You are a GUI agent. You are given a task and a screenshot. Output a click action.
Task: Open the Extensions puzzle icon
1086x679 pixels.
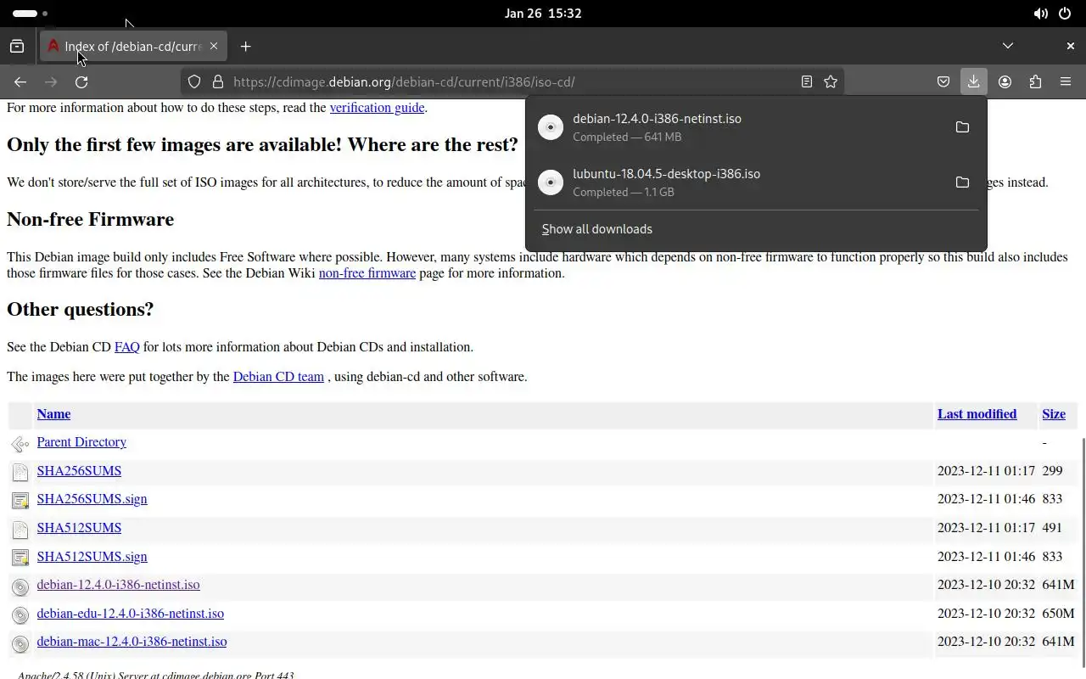pos(1035,81)
